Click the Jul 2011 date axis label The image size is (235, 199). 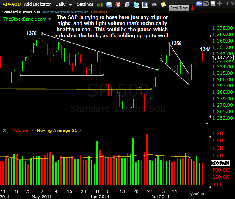(161, 197)
